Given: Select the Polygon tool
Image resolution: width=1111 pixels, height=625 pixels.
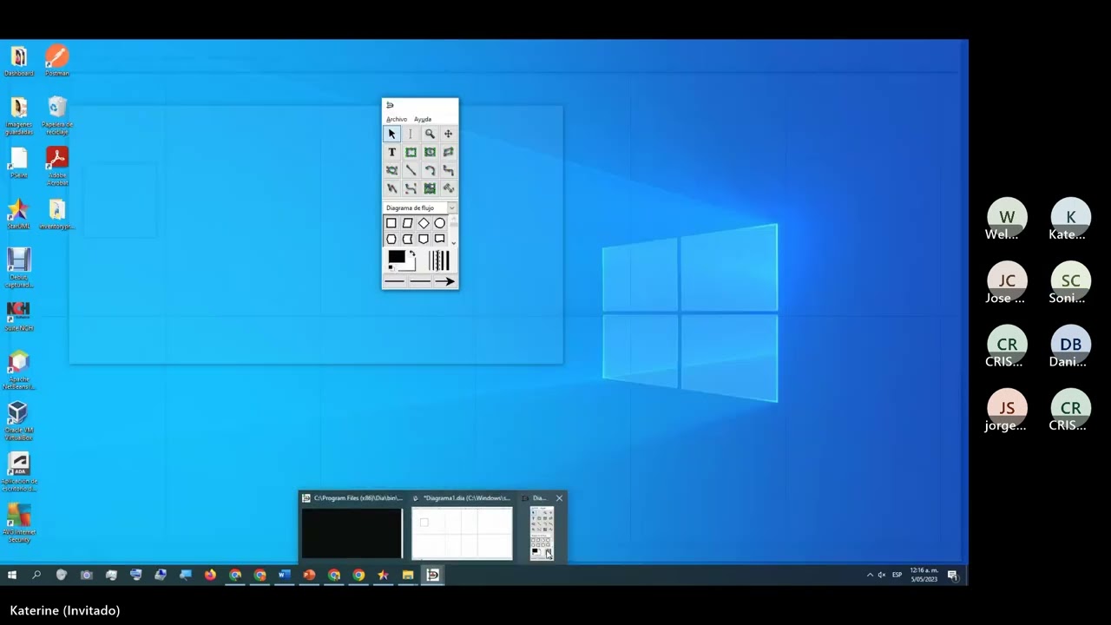Looking at the screenshot, I should (x=449, y=152).
